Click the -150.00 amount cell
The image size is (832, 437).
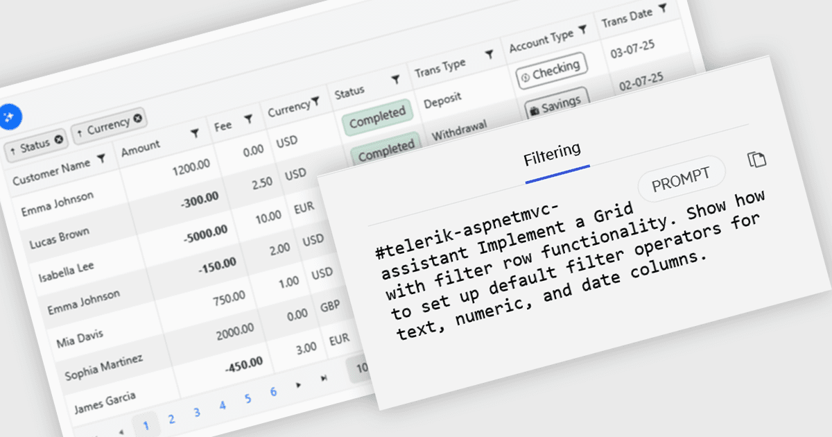[x=217, y=266]
